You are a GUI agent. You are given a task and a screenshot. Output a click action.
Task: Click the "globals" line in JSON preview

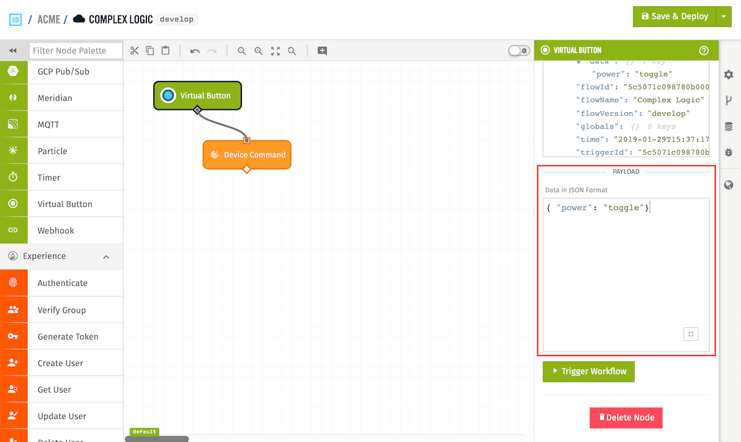(x=626, y=126)
